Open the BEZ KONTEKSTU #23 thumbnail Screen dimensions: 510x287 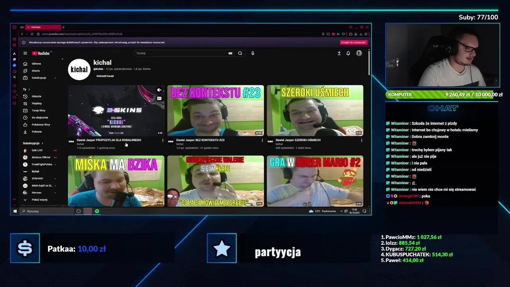point(216,110)
